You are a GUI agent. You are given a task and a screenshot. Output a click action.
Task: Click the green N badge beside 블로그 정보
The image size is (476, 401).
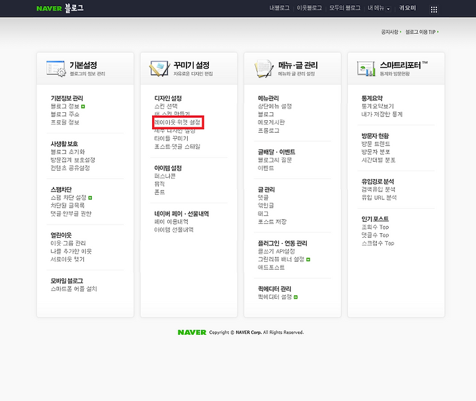pos(83,106)
